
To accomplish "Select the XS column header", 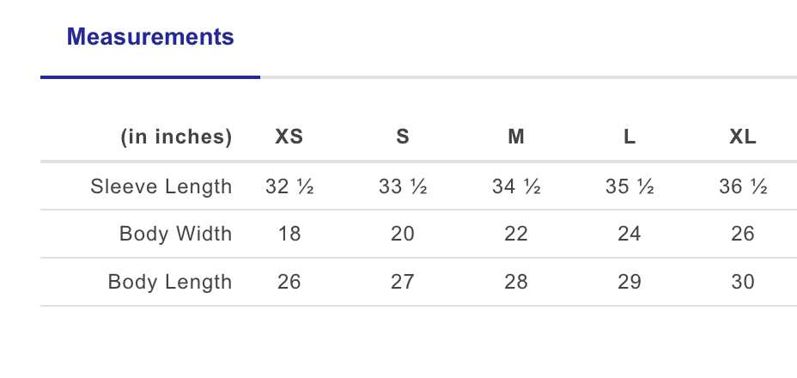I will coord(289,137).
